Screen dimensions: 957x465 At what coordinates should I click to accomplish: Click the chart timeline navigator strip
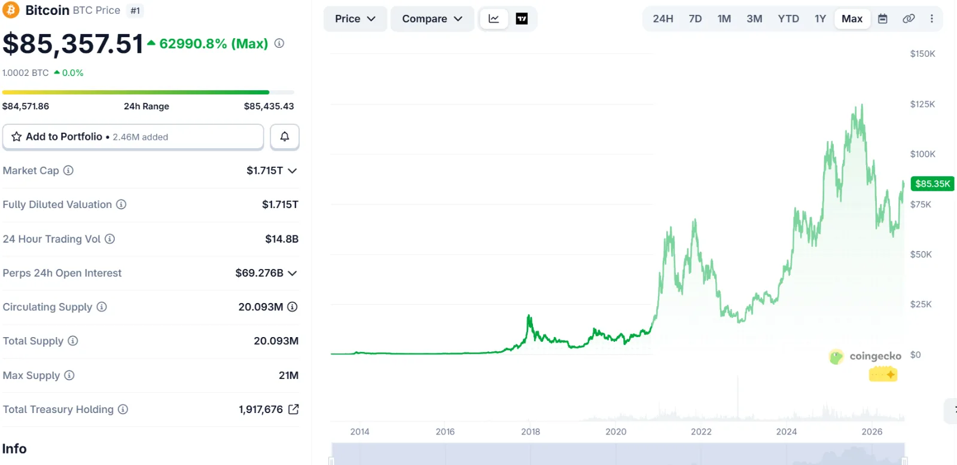coord(618,454)
